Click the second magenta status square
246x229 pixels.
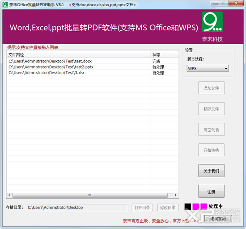204,207
